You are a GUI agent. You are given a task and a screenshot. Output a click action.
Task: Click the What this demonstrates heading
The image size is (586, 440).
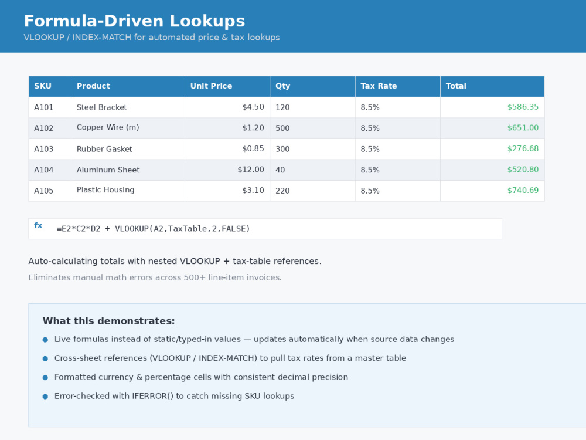109,321
